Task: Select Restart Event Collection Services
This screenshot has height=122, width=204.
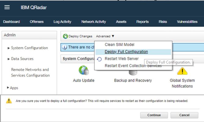Action: tap(133, 66)
